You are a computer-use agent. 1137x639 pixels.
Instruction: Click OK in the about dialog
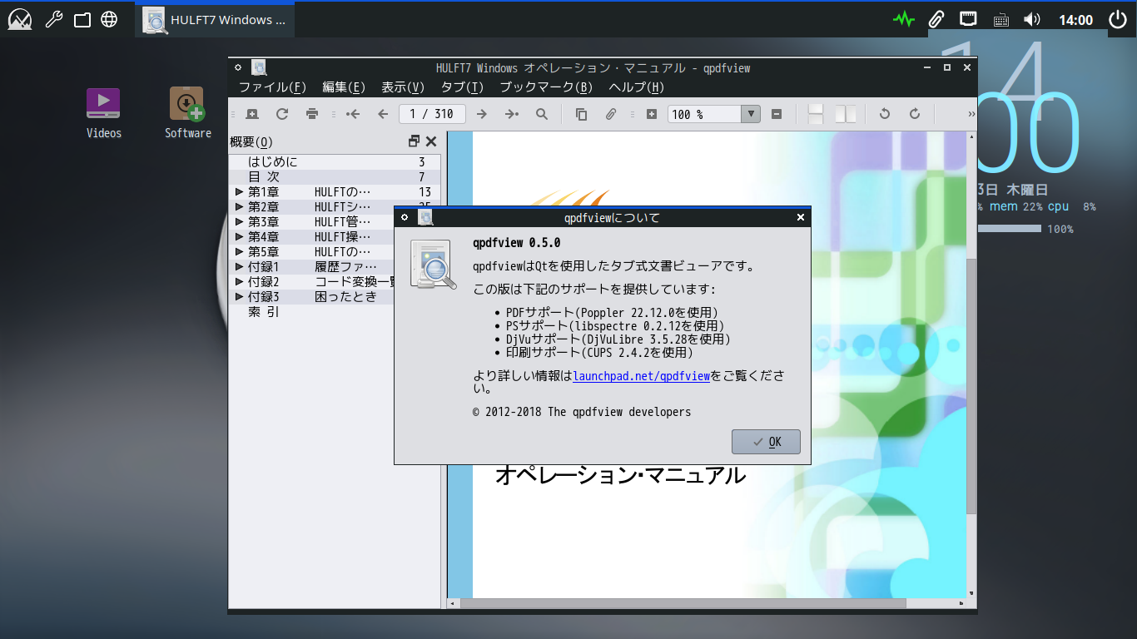coord(766,442)
